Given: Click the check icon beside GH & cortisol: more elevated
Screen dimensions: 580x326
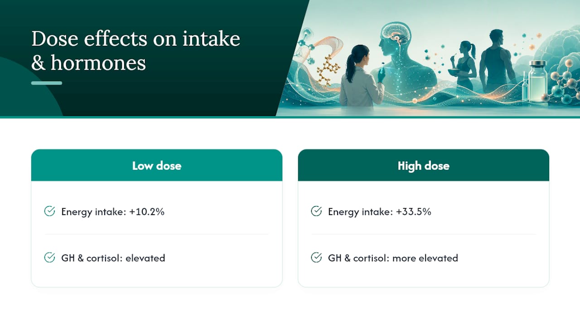Looking at the screenshot, I should pos(316,258).
